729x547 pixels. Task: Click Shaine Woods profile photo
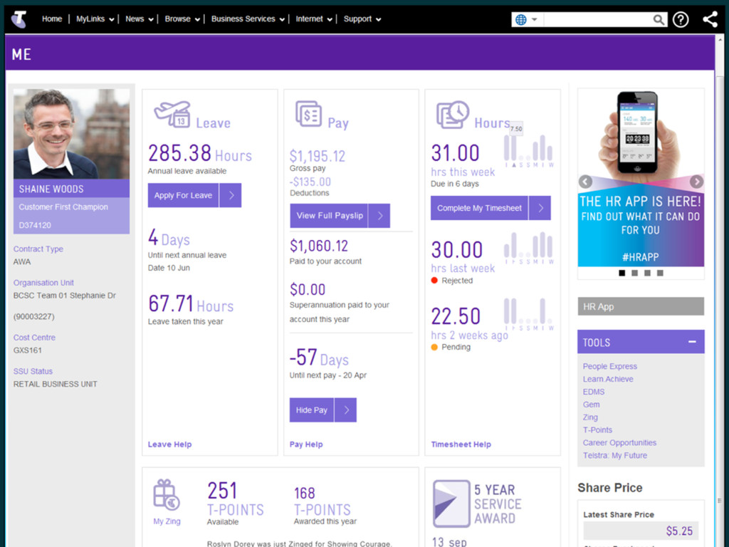click(72, 134)
